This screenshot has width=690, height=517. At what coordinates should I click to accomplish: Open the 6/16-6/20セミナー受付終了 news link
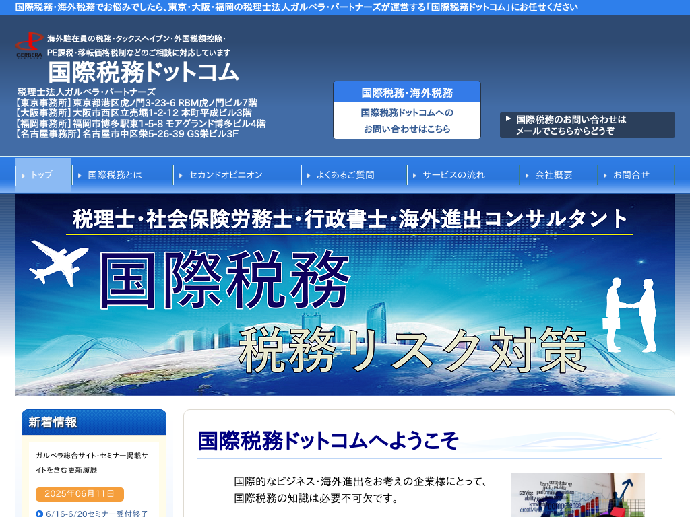point(97,513)
